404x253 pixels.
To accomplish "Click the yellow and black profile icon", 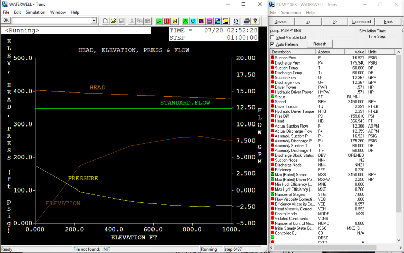I will point(225,21).
